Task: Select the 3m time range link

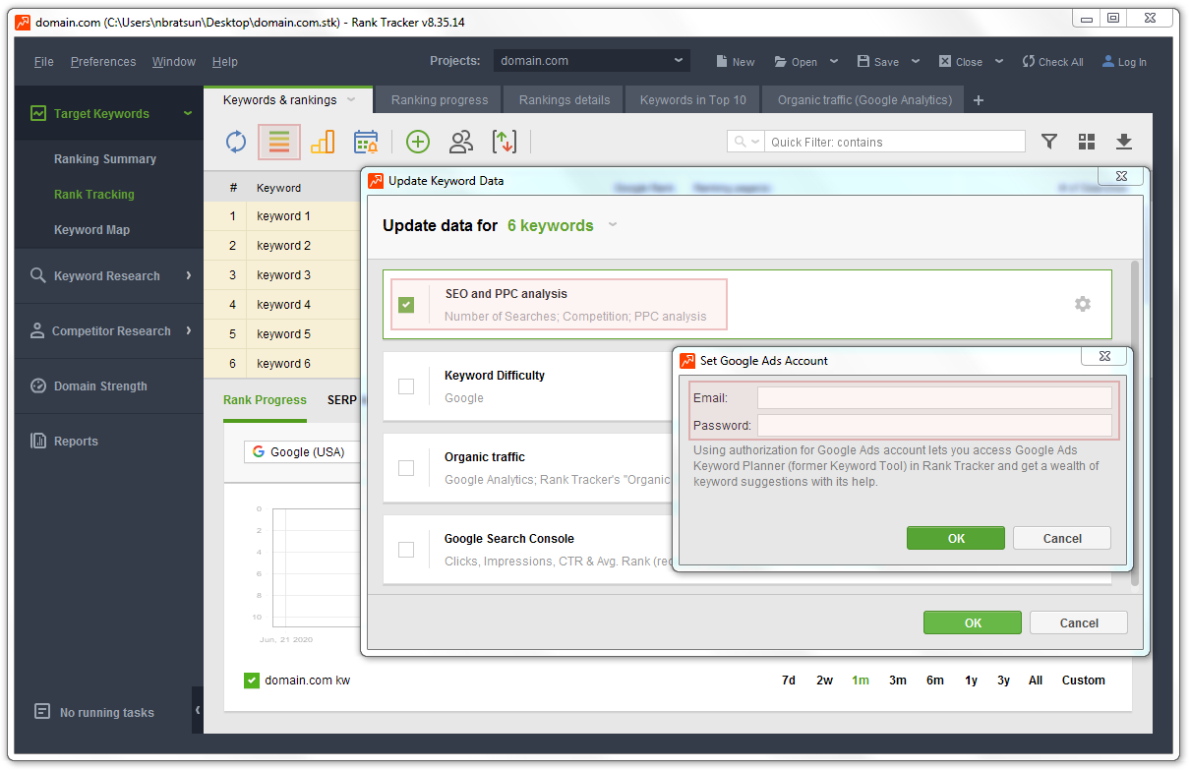Action: (898, 680)
